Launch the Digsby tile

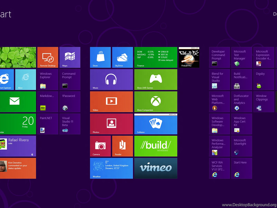(x=264, y=80)
